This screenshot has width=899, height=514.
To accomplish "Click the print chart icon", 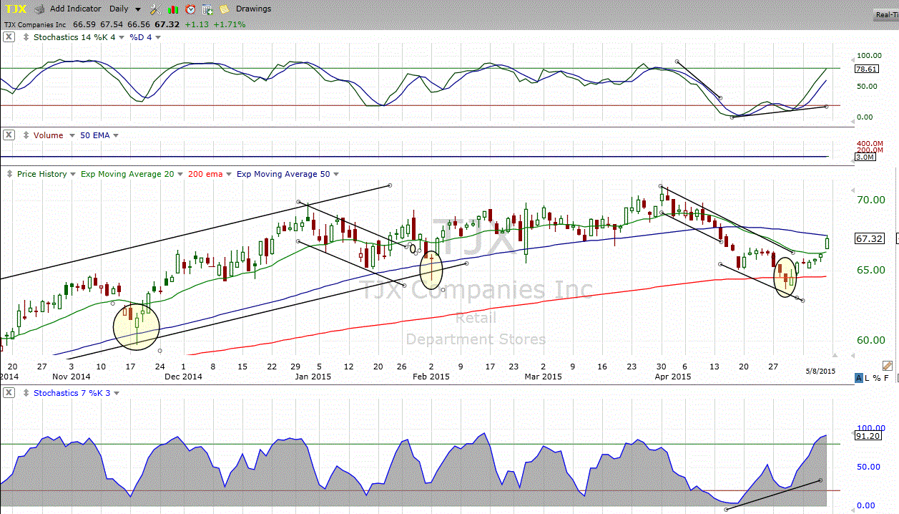I will [39, 9].
